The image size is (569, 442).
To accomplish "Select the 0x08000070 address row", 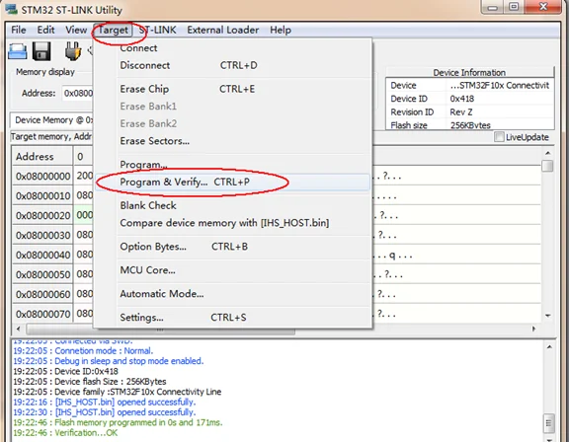I will (x=42, y=314).
